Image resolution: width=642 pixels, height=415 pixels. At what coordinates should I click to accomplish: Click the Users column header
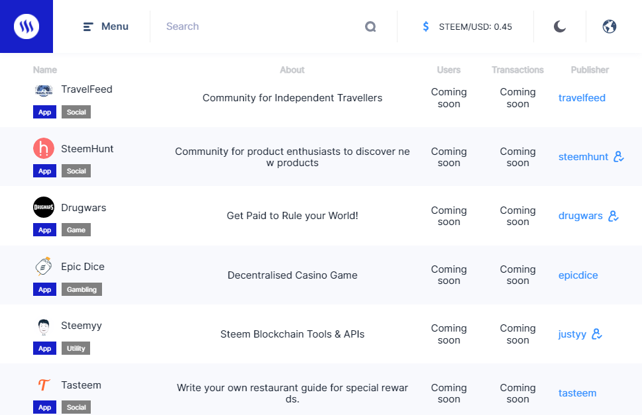click(x=449, y=70)
